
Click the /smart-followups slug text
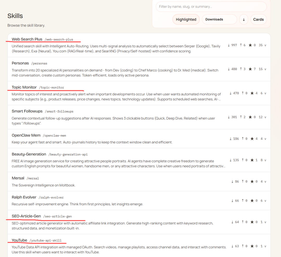(x=59, y=112)
